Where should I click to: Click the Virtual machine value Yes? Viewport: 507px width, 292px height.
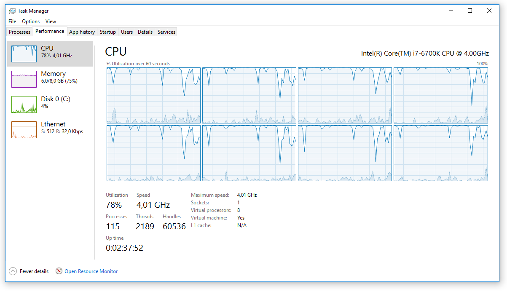(x=241, y=218)
